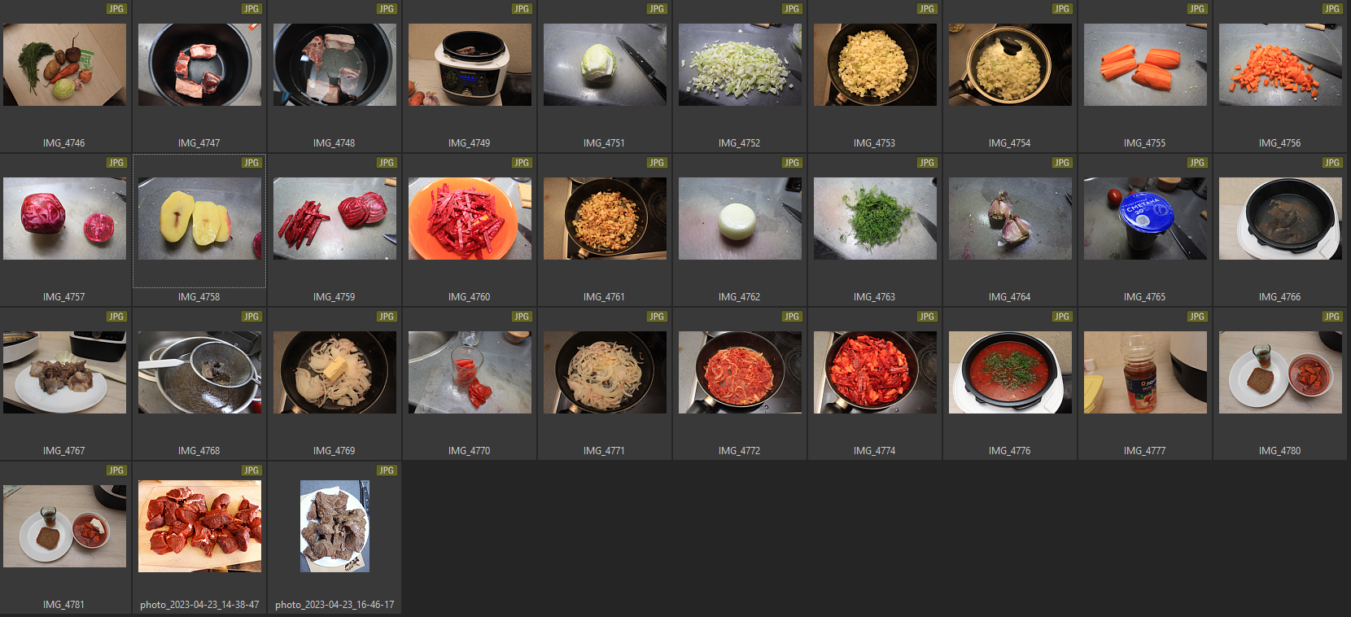Select the IMG_4763 chopped dill thumbnail

pos(875,218)
